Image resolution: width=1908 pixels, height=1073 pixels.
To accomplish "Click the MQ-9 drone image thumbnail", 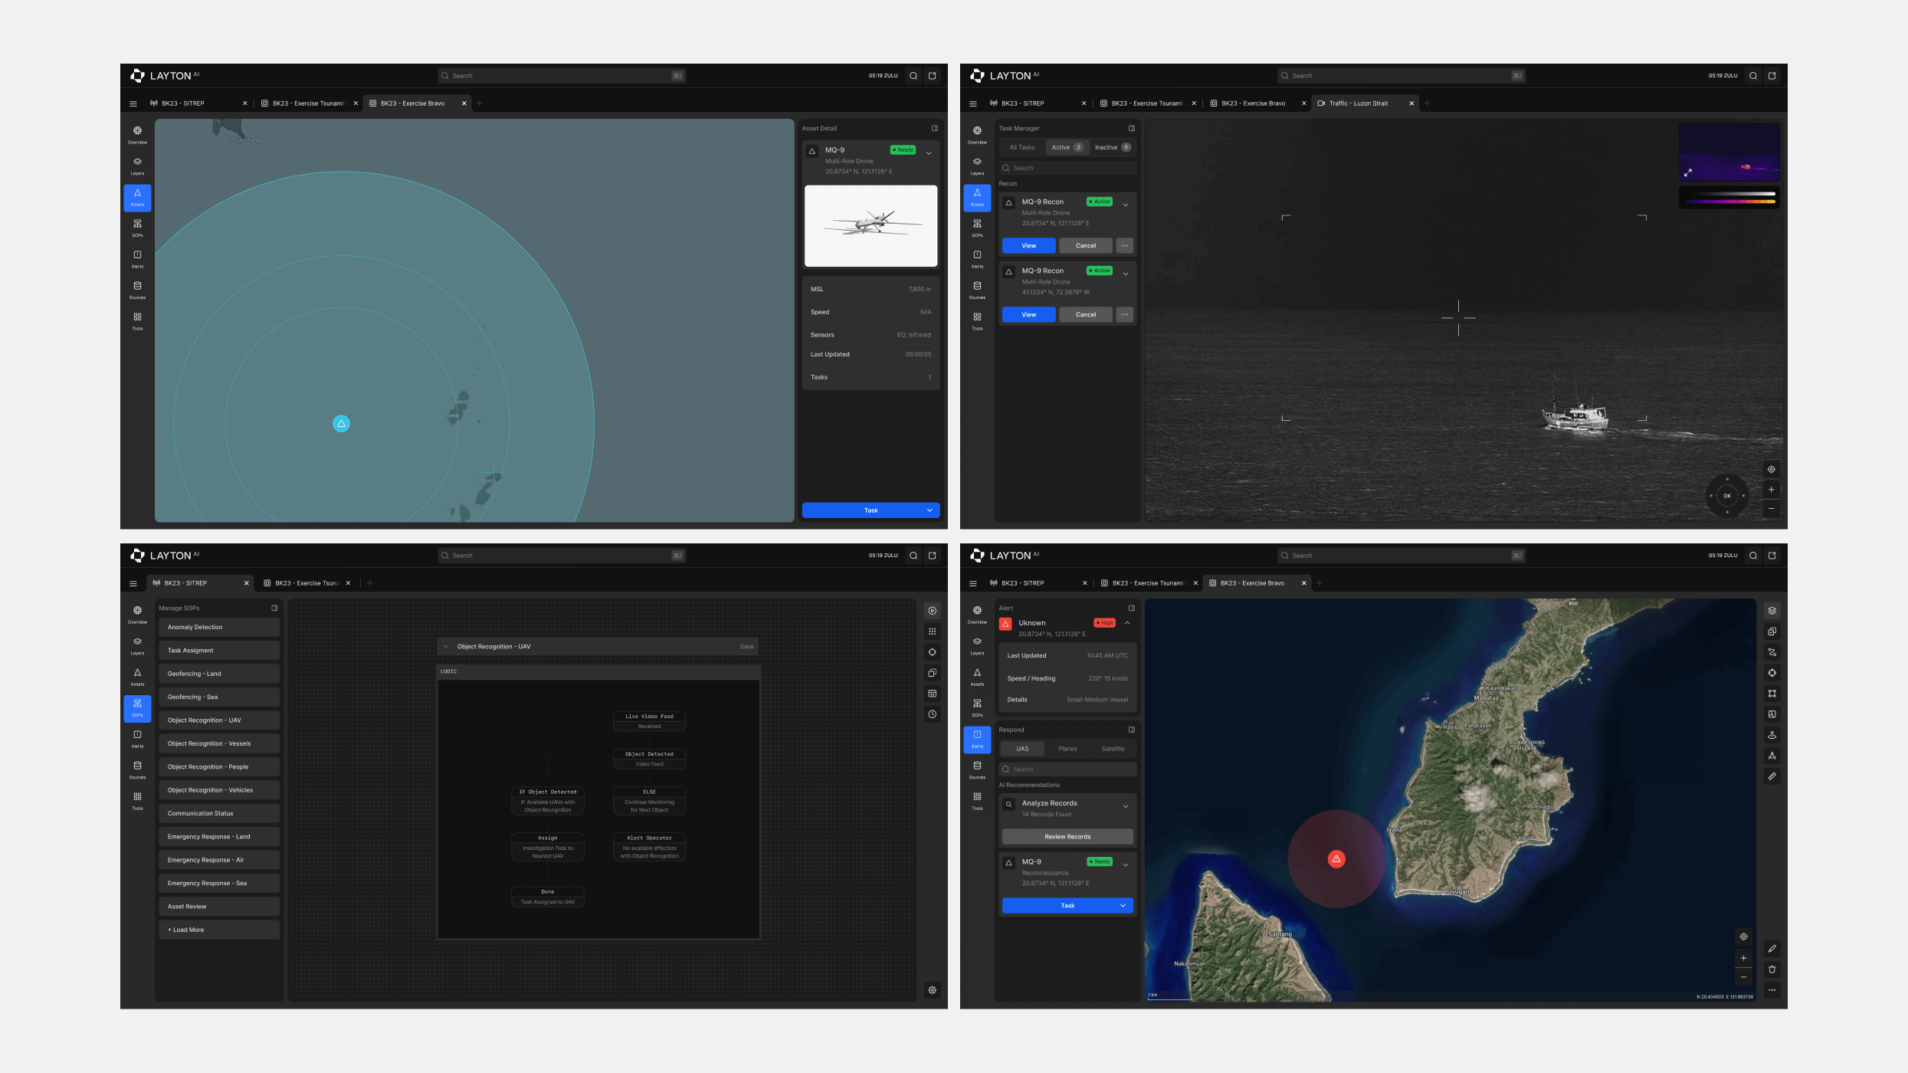I will [870, 226].
